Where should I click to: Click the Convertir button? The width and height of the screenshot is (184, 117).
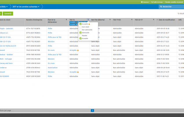pyautogui.click(x=8, y=14)
